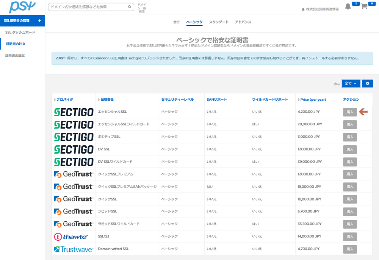Click the 39,000.00 JPY price cell
The width and height of the screenshot is (379, 260).
pos(310,162)
